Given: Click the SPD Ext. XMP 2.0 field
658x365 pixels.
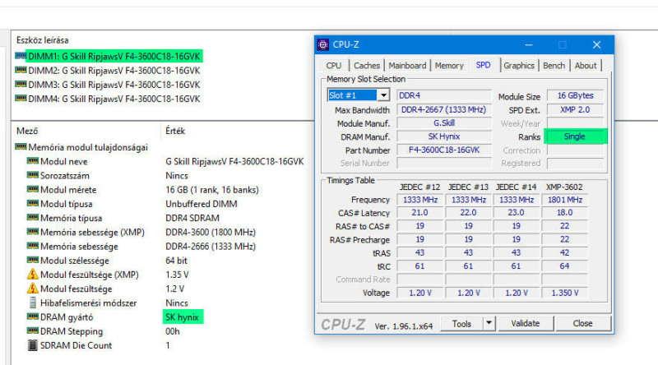Looking at the screenshot, I should 575,110.
